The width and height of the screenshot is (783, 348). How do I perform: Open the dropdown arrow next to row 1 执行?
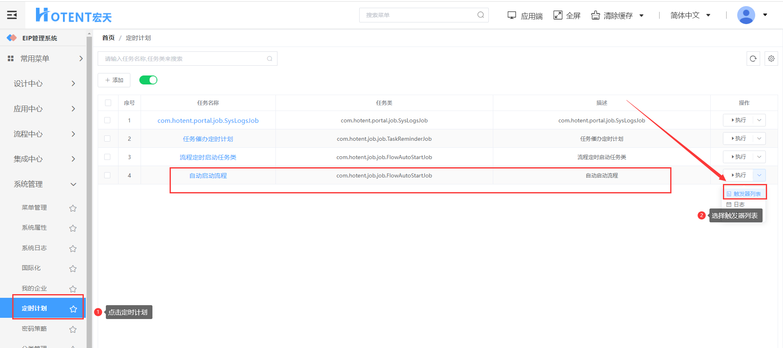click(759, 120)
